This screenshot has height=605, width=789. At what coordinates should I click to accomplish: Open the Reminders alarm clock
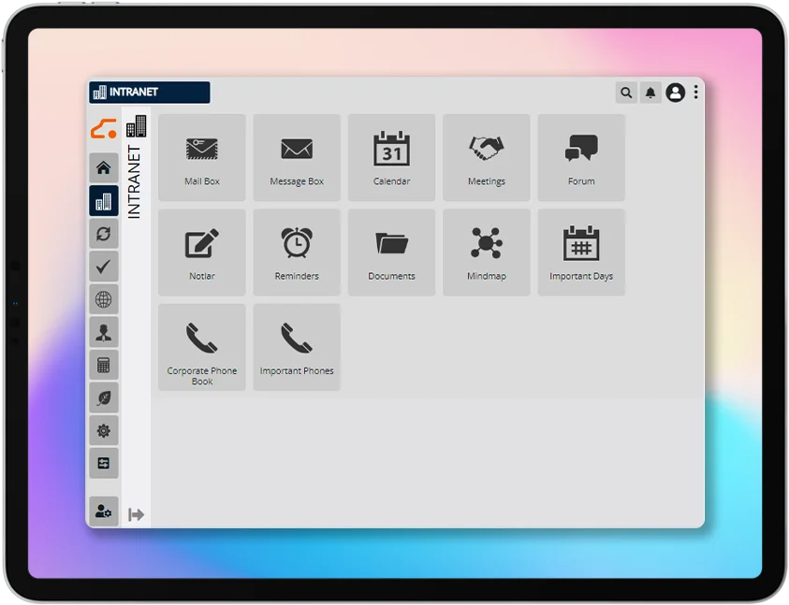tap(296, 251)
